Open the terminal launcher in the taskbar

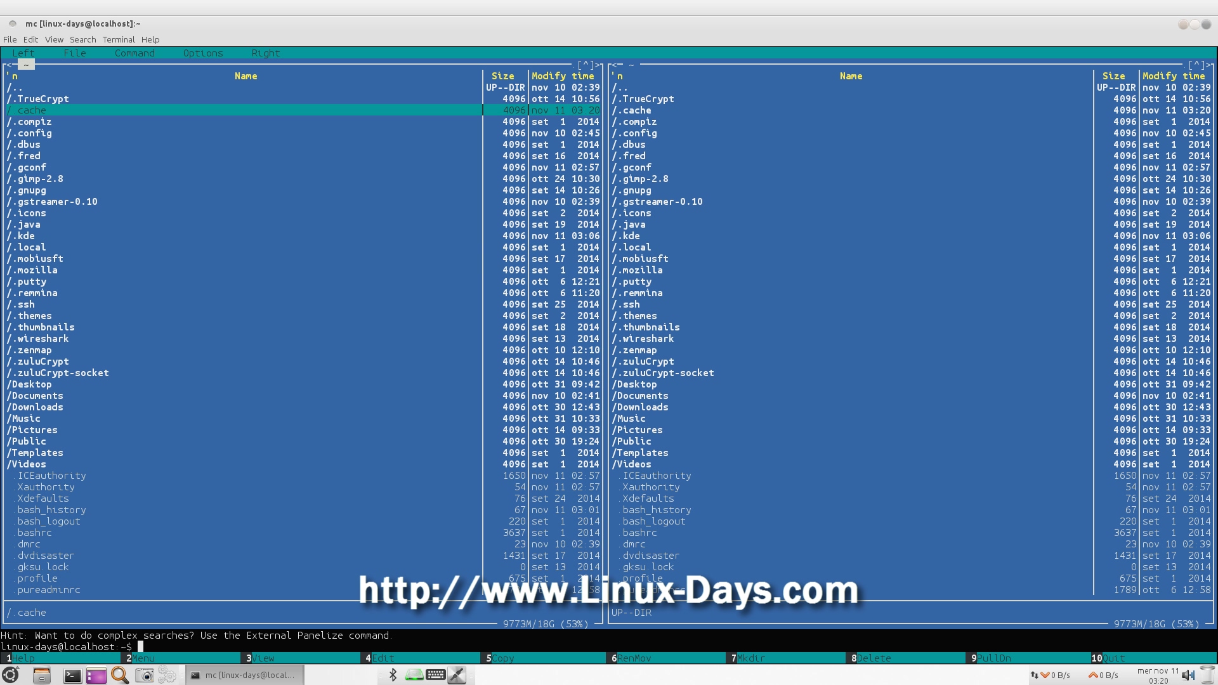(72, 675)
